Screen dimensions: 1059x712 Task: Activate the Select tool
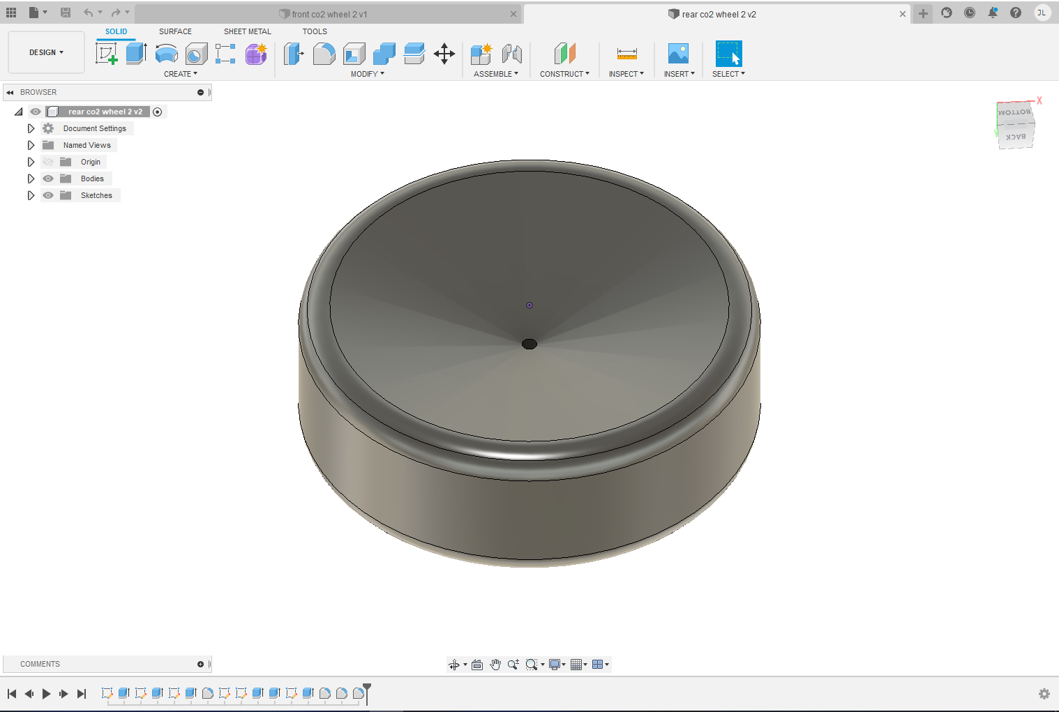729,54
